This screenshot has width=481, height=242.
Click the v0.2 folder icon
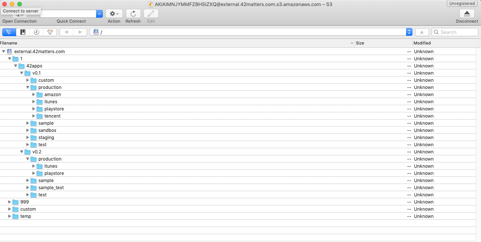point(27,152)
